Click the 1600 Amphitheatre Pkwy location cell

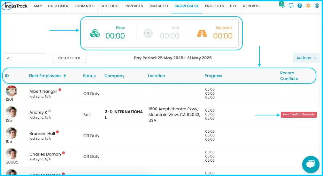point(174,114)
